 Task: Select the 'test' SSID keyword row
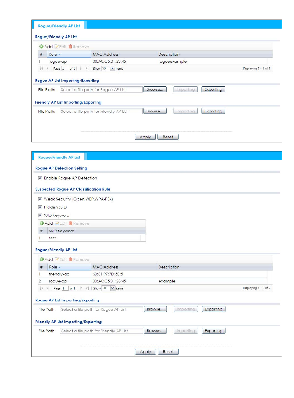coord(89,238)
